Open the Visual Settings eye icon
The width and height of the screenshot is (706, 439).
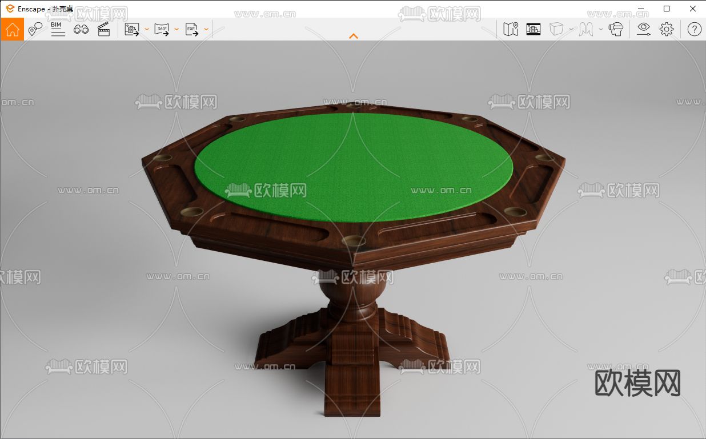tap(644, 29)
